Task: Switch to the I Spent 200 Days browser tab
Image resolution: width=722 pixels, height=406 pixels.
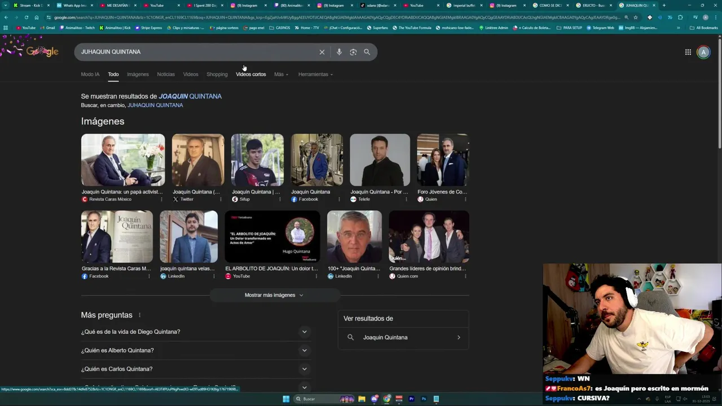Action: click(x=205, y=5)
